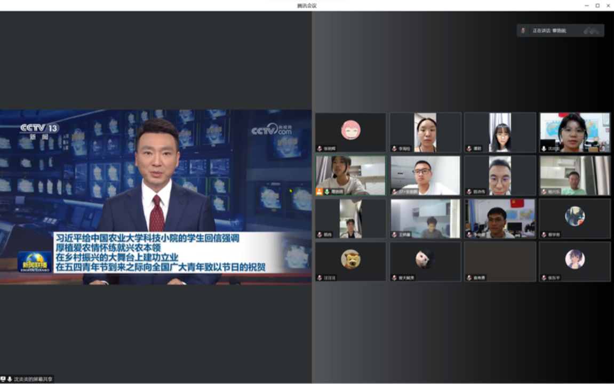Viewport: 614px width, 384px height.
Task: Click the shared CCTV-13 news broadcast video
Action: point(156,197)
